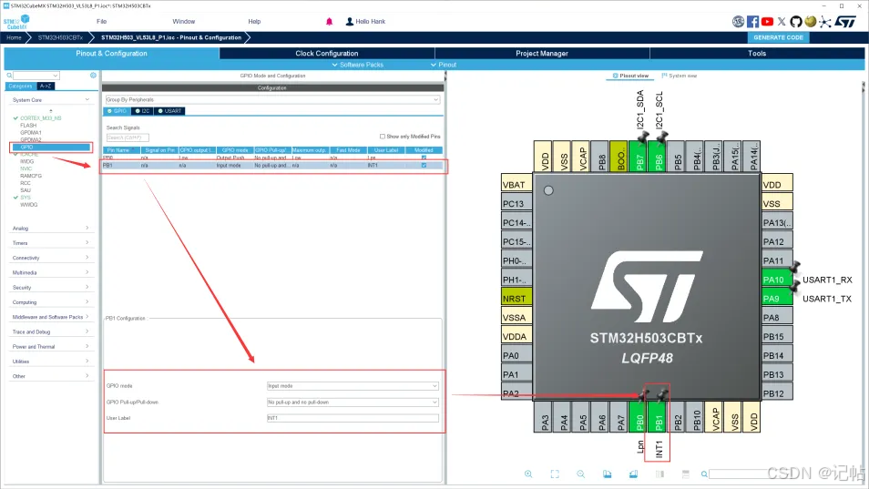This screenshot has width=869, height=489.
Task: Click the YouTube icon in header
Action: pyautogui.click(x=768, y=21)
